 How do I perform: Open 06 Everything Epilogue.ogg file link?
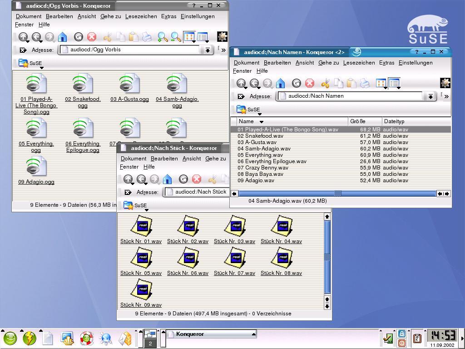83,147
